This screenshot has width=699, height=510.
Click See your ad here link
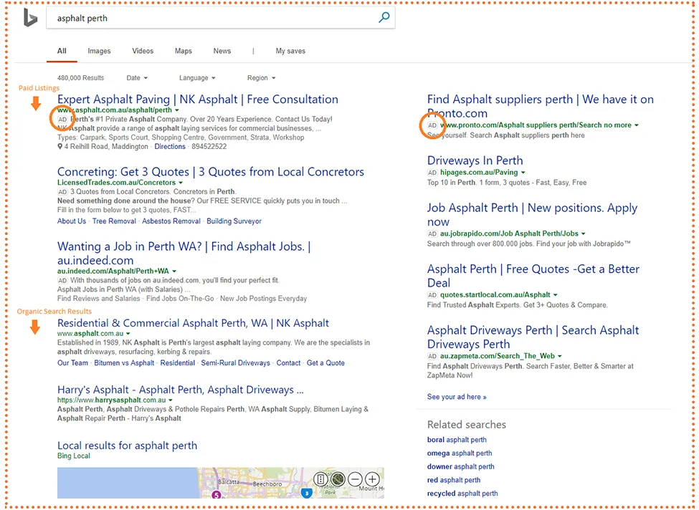tap(457, 397)
